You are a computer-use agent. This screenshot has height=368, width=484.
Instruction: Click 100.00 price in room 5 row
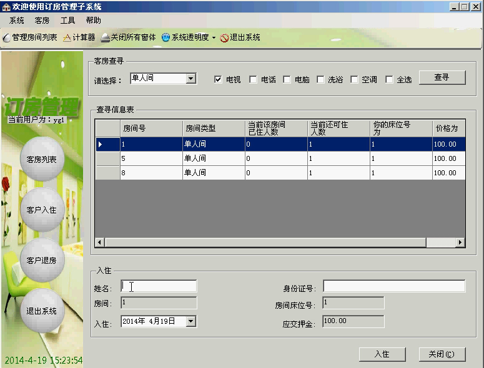[449, 158]
